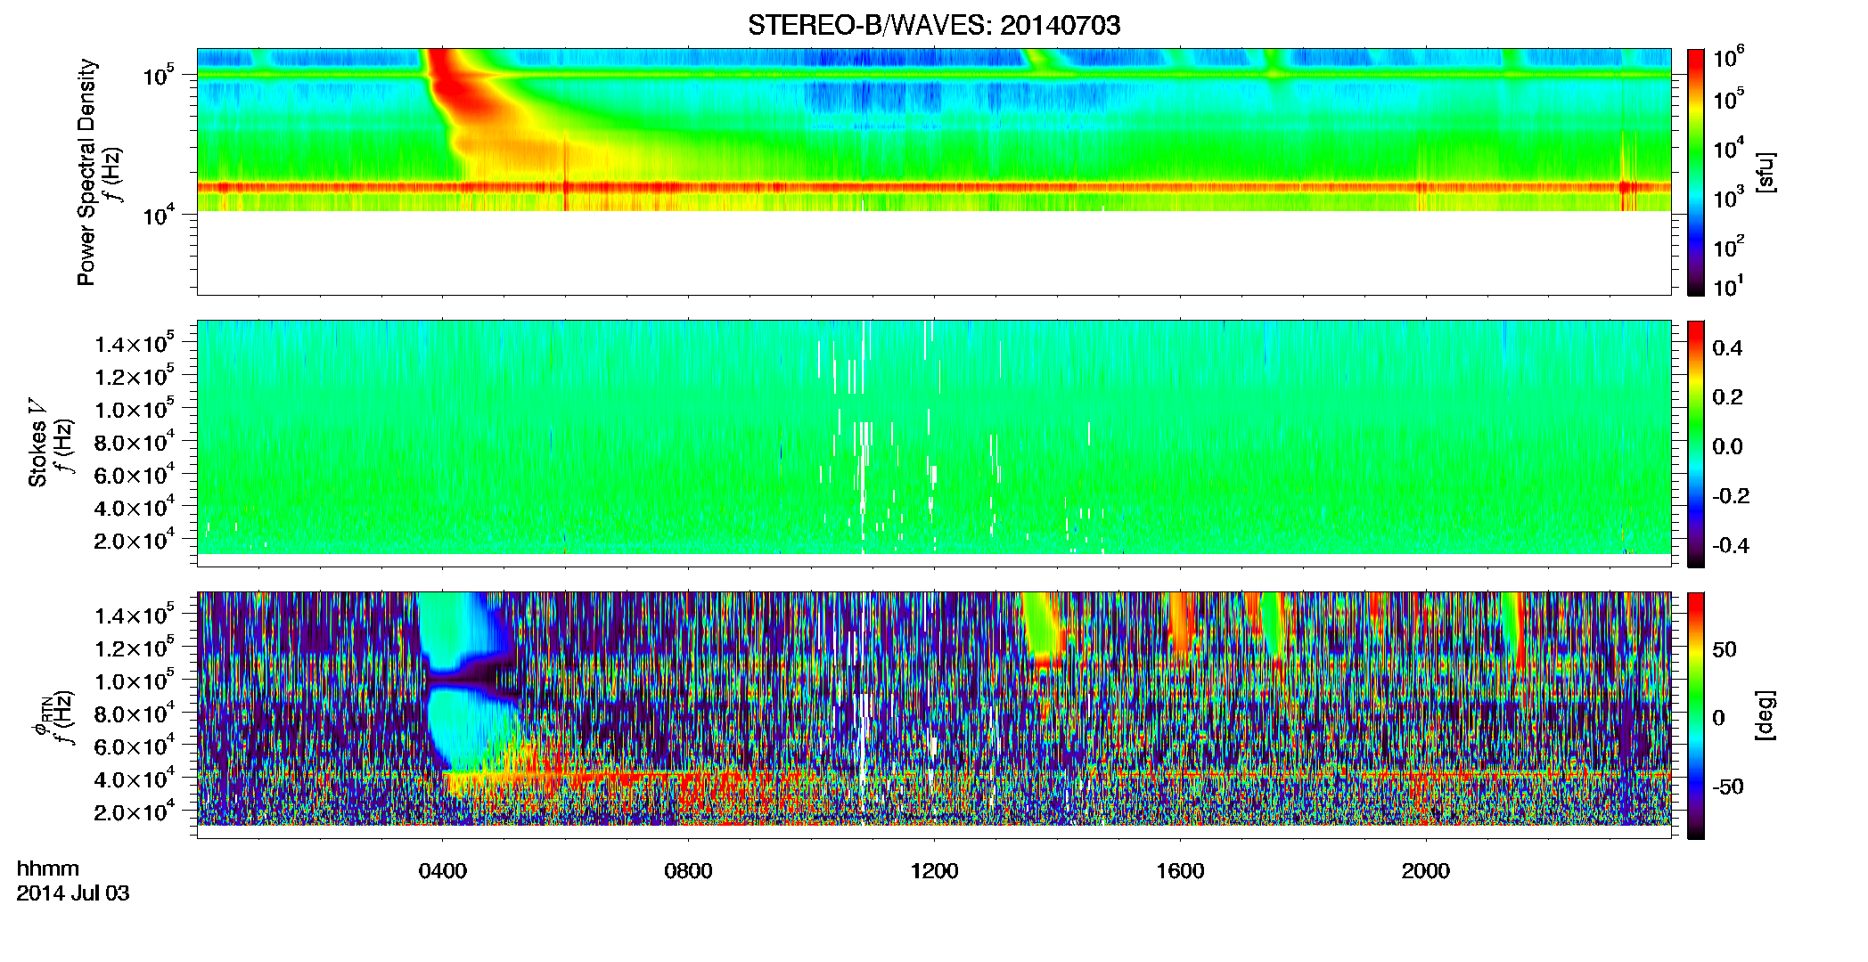Click the Stokes V color bar
The width and height of the screenshot is (1868, 962).
1696,444
